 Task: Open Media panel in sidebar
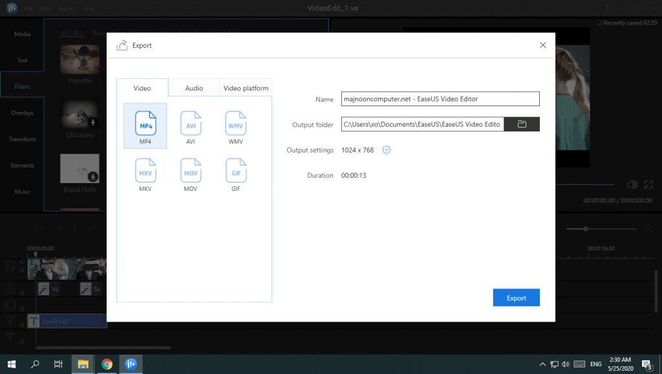(22, 34)
